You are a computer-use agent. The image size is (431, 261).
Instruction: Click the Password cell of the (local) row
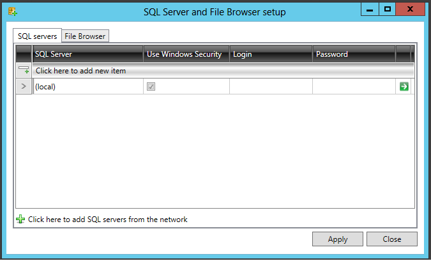point(354,87)
